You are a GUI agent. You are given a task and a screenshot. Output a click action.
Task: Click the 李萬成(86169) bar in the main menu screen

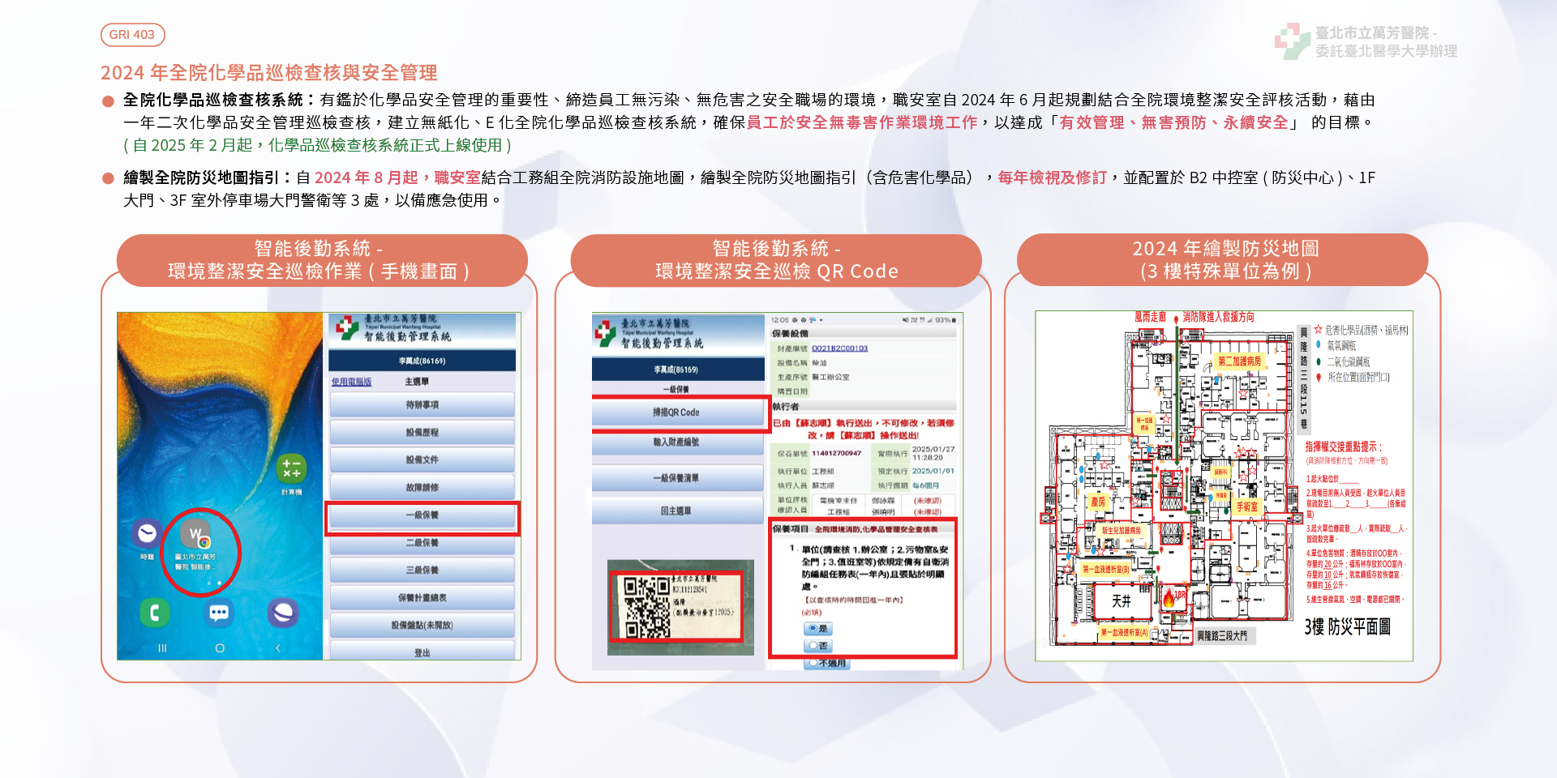422,361
